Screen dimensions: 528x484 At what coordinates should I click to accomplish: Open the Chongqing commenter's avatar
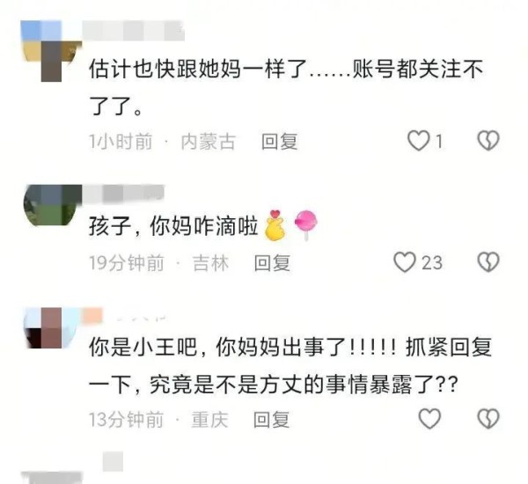tap(52, 327)
